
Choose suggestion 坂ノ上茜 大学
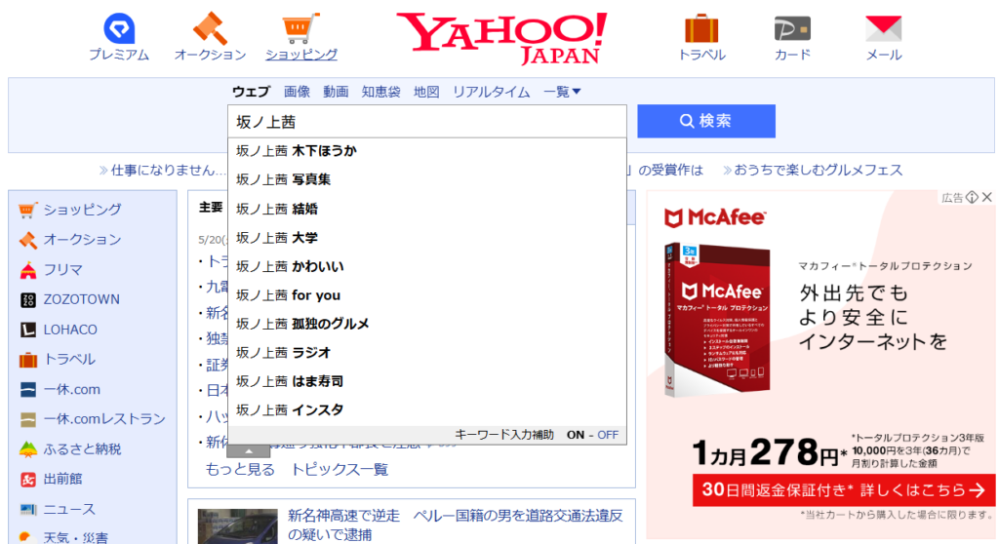tap(427, 238)
